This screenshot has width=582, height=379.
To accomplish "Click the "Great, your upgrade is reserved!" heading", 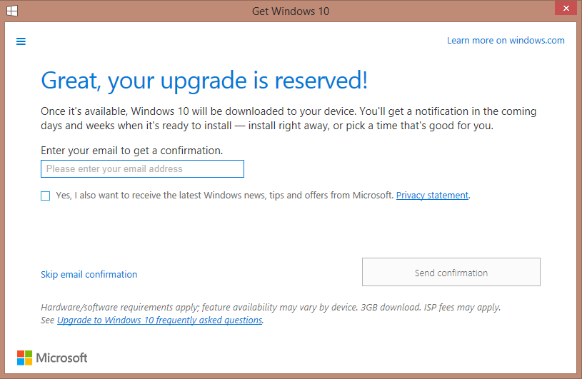I will (x=204, y=81).
